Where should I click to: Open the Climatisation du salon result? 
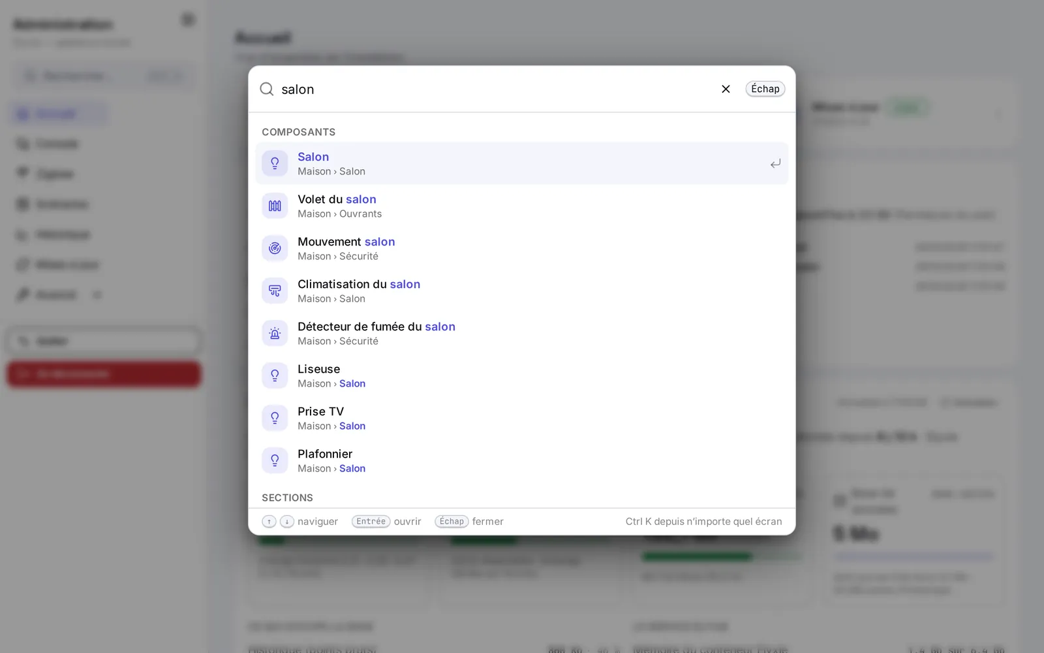522,291
